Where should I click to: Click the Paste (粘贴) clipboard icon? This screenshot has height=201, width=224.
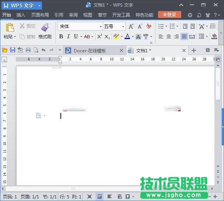10,28
